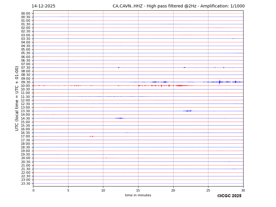Click the blue event on the 14:30 trace
Viewport: 276px width, 207px height.
coord(119,118)
